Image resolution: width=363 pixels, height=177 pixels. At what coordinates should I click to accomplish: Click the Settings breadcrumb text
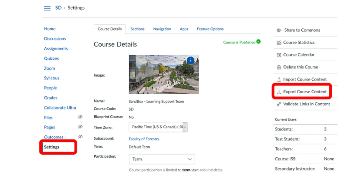click(x=76, y=8)
